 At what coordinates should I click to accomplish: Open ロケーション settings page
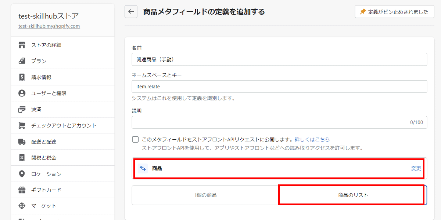63,174
